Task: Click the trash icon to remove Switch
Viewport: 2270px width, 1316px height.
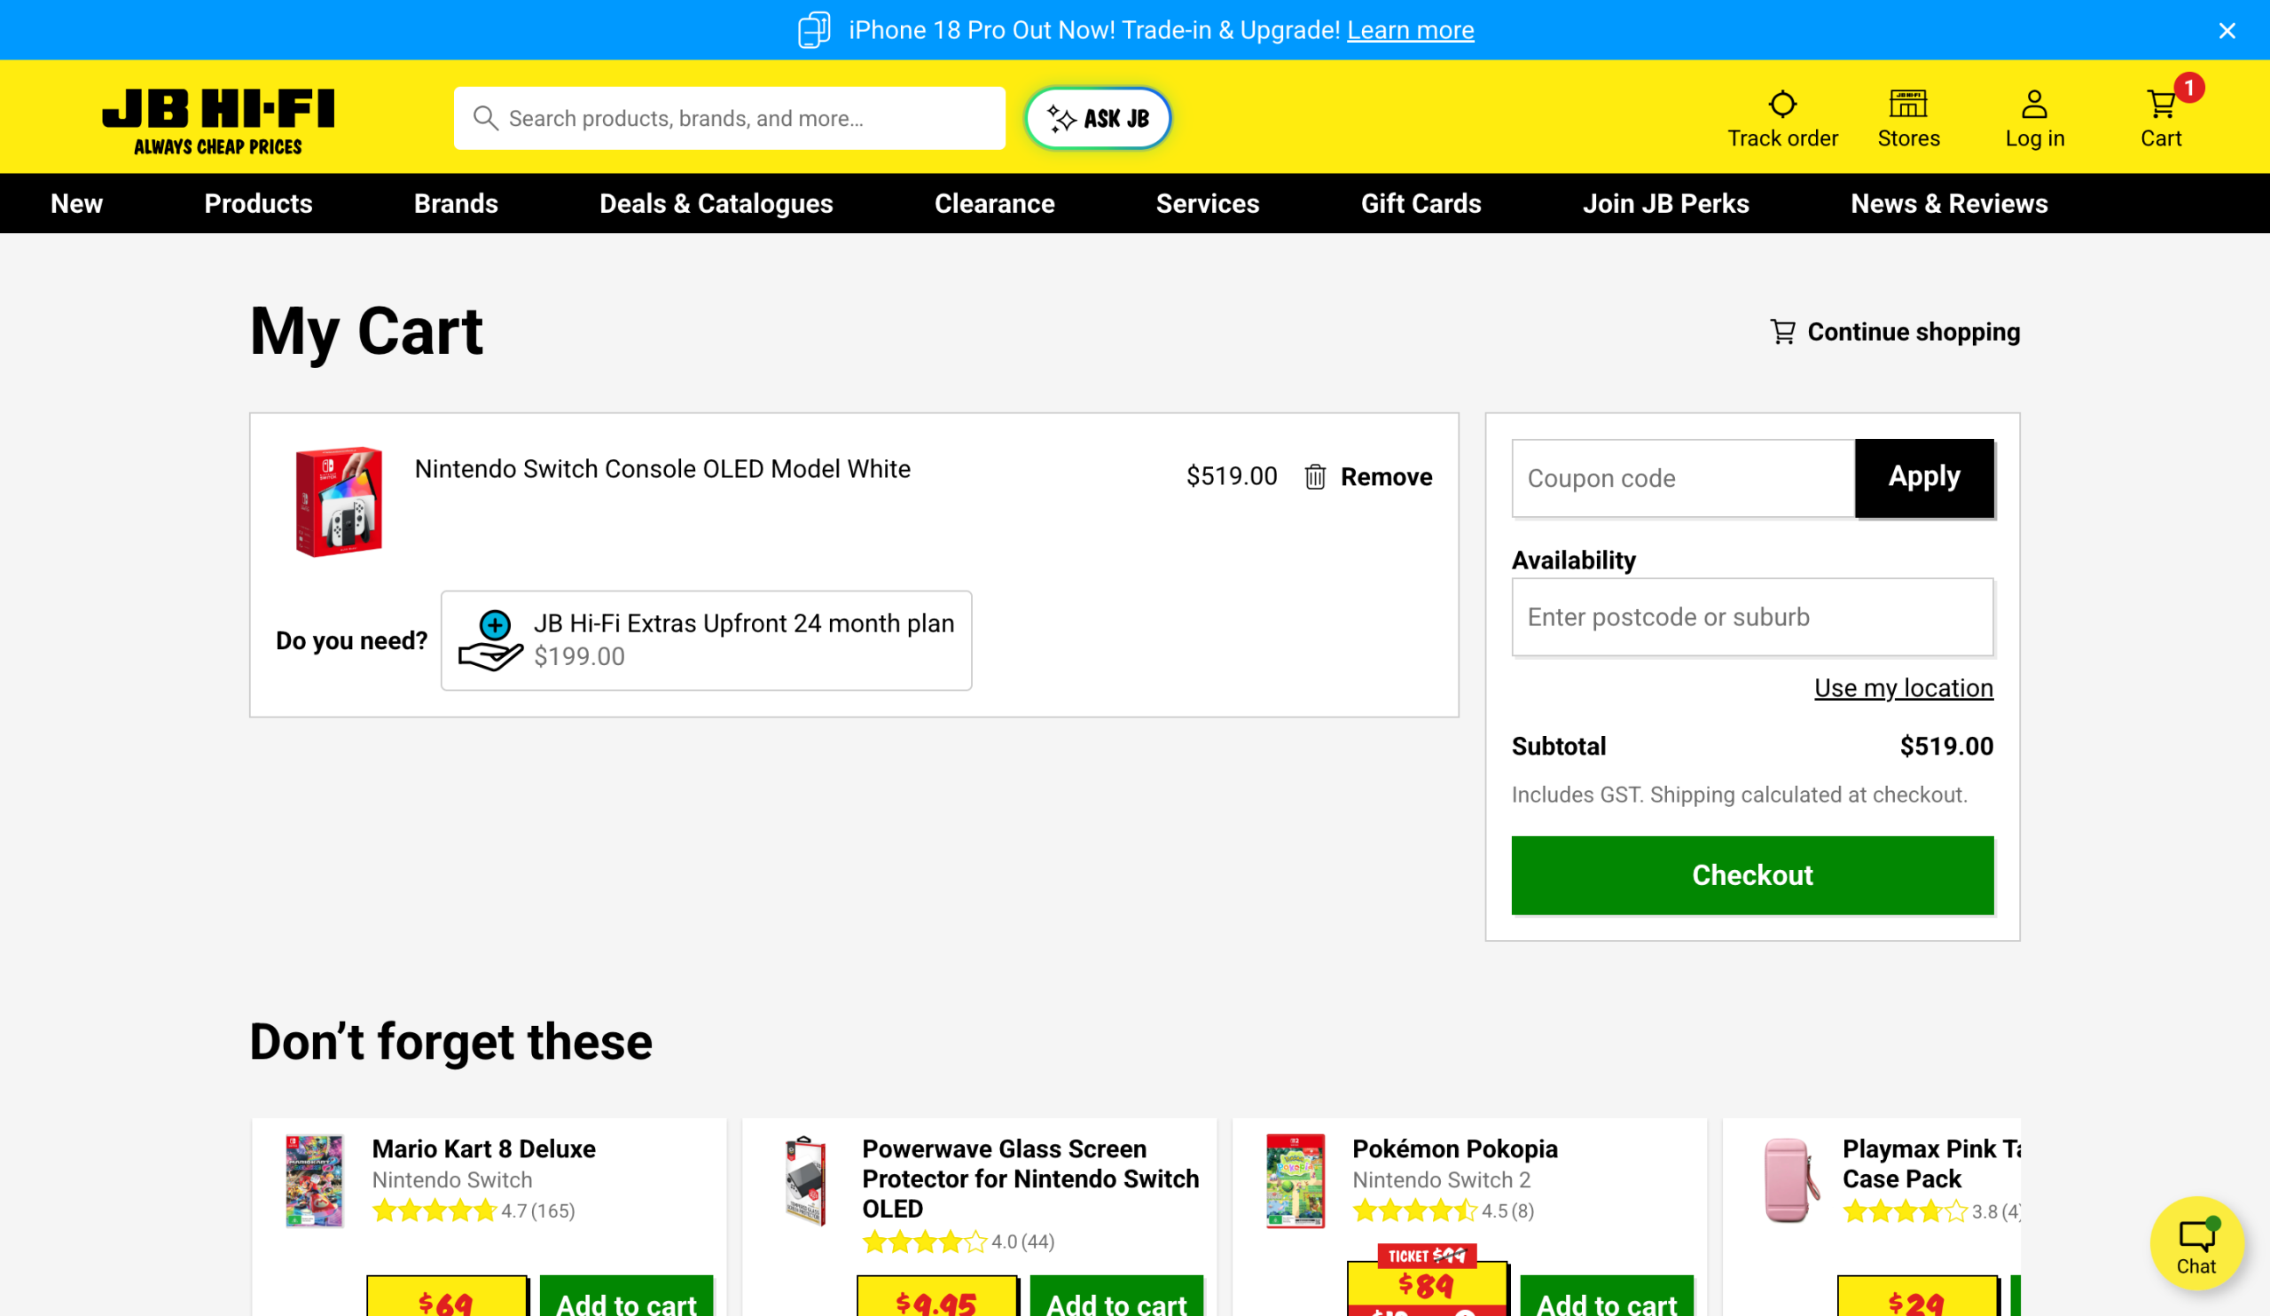Action: pyautogui.click(x=1314, y=476)
